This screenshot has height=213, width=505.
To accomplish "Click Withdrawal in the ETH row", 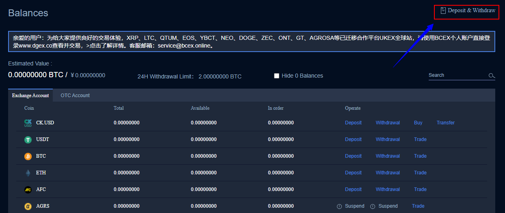I will [x=388, y=173].
